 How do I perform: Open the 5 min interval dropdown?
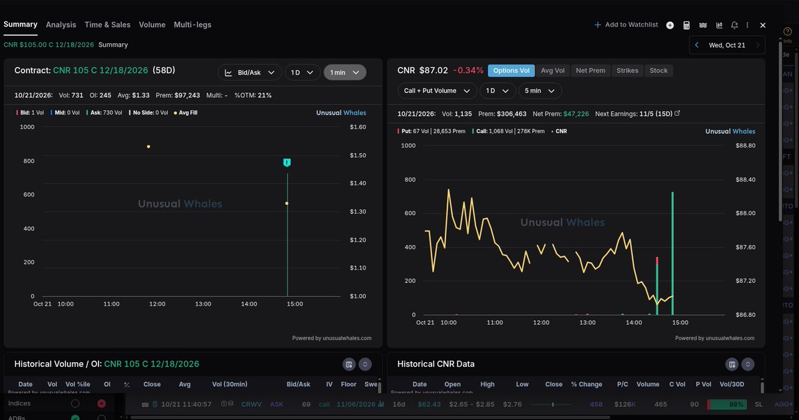(x=540, y=91)
